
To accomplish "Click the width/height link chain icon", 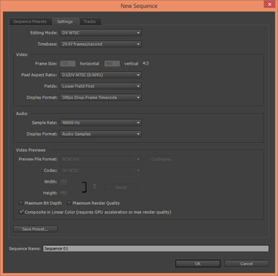I will click(x=94, y=186).
